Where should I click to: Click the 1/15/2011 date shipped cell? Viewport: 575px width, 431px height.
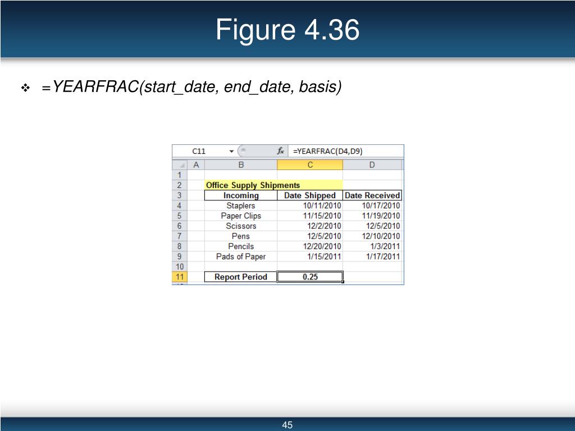[x=310, y=256]
